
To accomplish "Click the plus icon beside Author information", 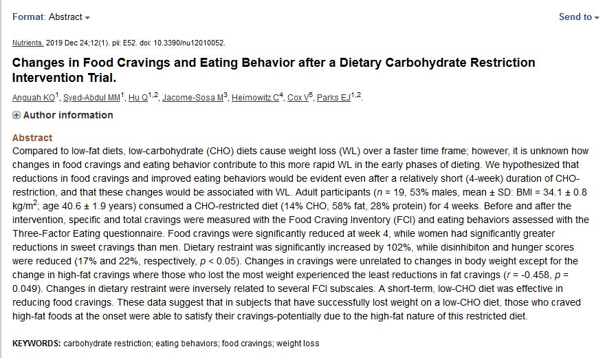I will coord(16,116).
